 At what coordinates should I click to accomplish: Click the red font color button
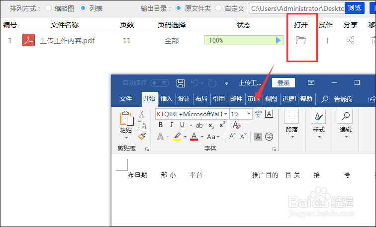194,137
